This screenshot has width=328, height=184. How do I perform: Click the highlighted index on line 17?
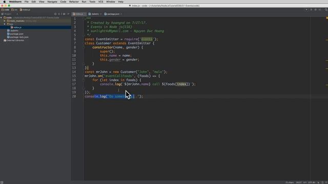tap(181, 84)
